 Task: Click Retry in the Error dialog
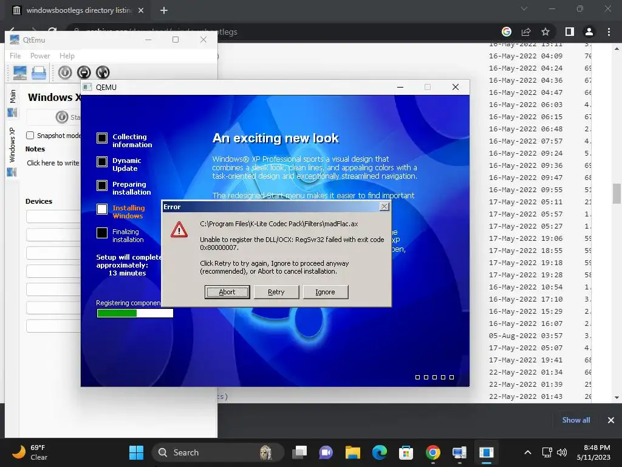[x=276, y=292]
